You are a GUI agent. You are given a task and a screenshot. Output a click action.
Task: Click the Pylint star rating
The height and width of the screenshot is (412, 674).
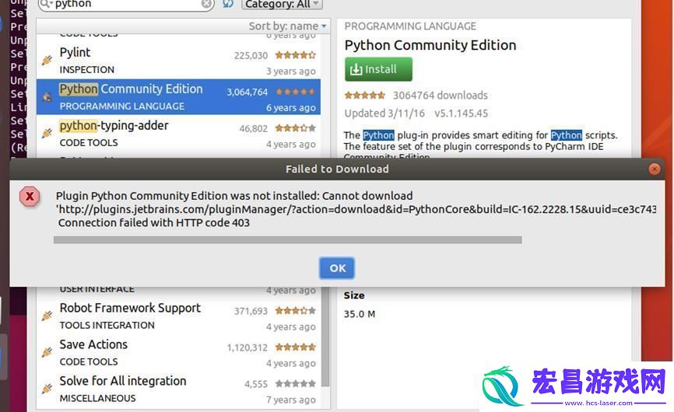click(x=295, y=55)
